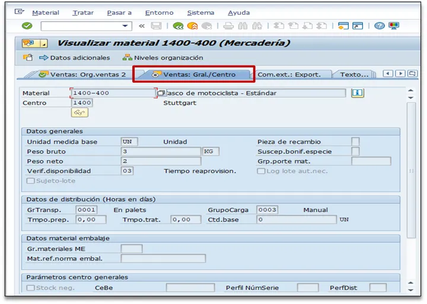This screenshot has width=427, height=304.
Task: Click the info icon next to material description
Action: (357, 93)
